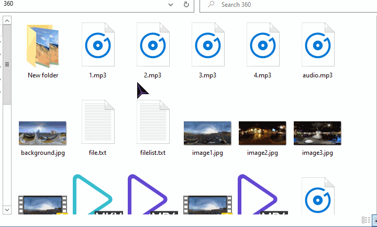Image resolution: width=377 pixels, height=227 pixels.
Task: Click the 360 address bar path
Action: [x=8, y=4]
